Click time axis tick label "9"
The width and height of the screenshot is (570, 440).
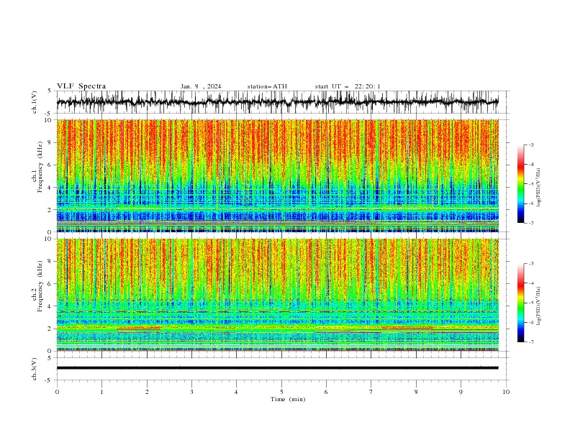(x=461, y=392)
